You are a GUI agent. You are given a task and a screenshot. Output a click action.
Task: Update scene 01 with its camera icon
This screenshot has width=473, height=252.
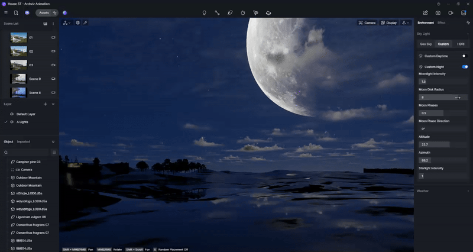(53, 37)
